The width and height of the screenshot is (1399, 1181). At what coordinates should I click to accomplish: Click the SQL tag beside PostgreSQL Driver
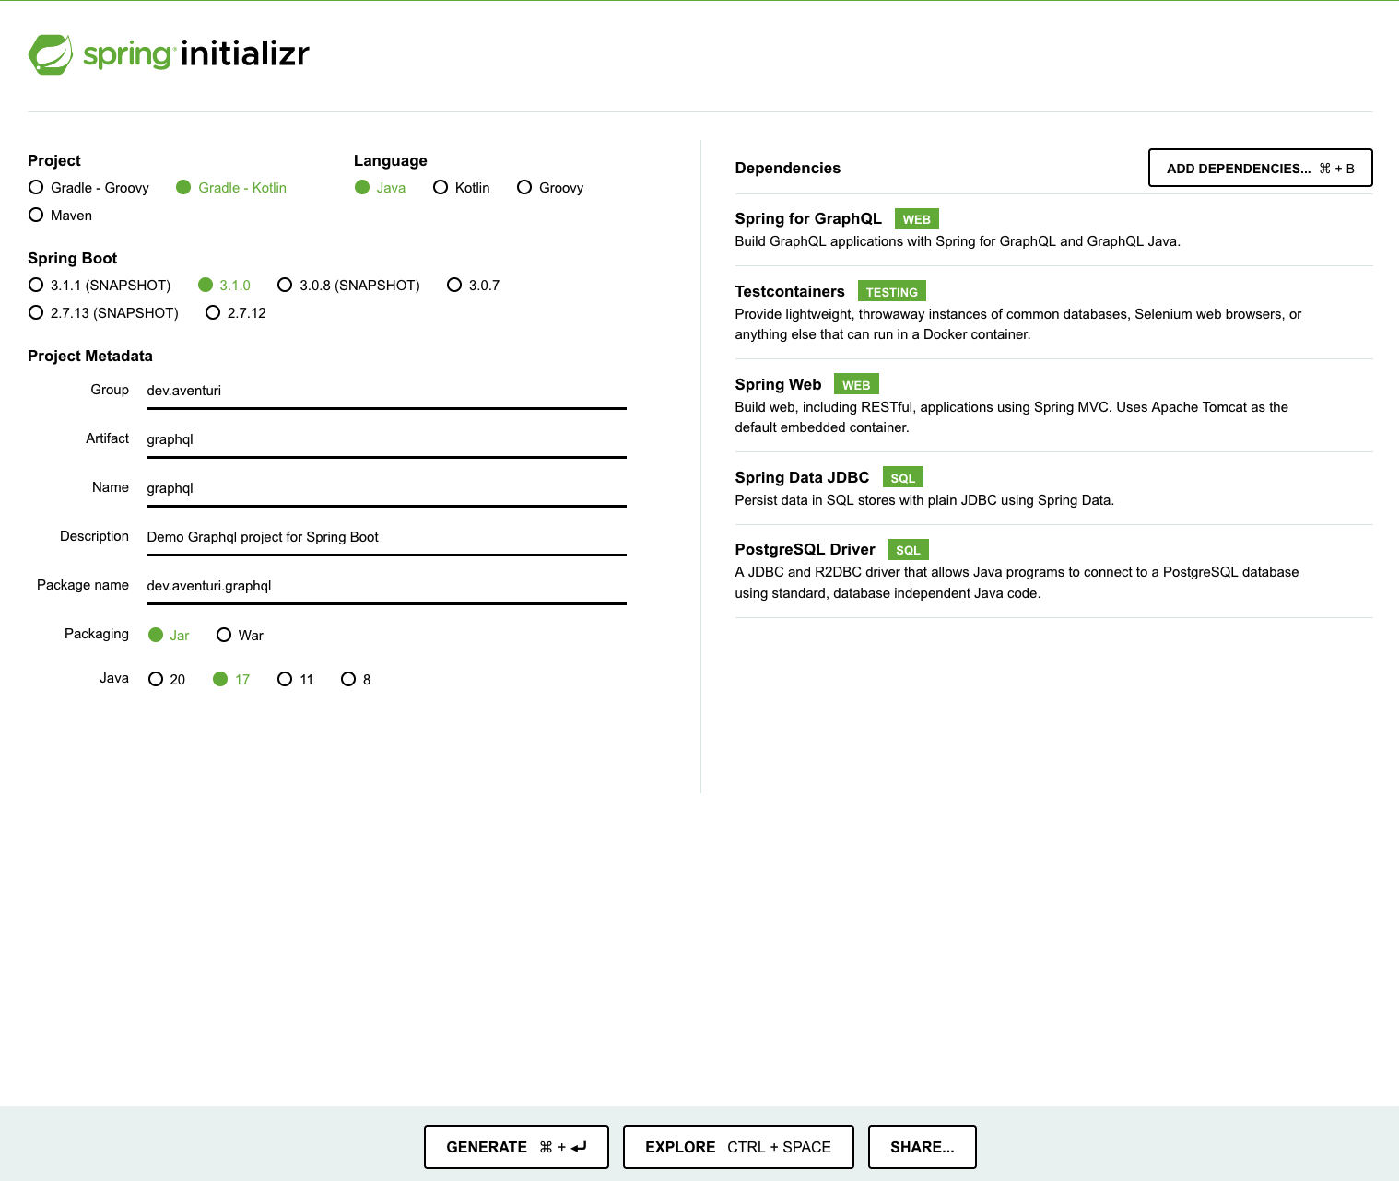point(908,550)
